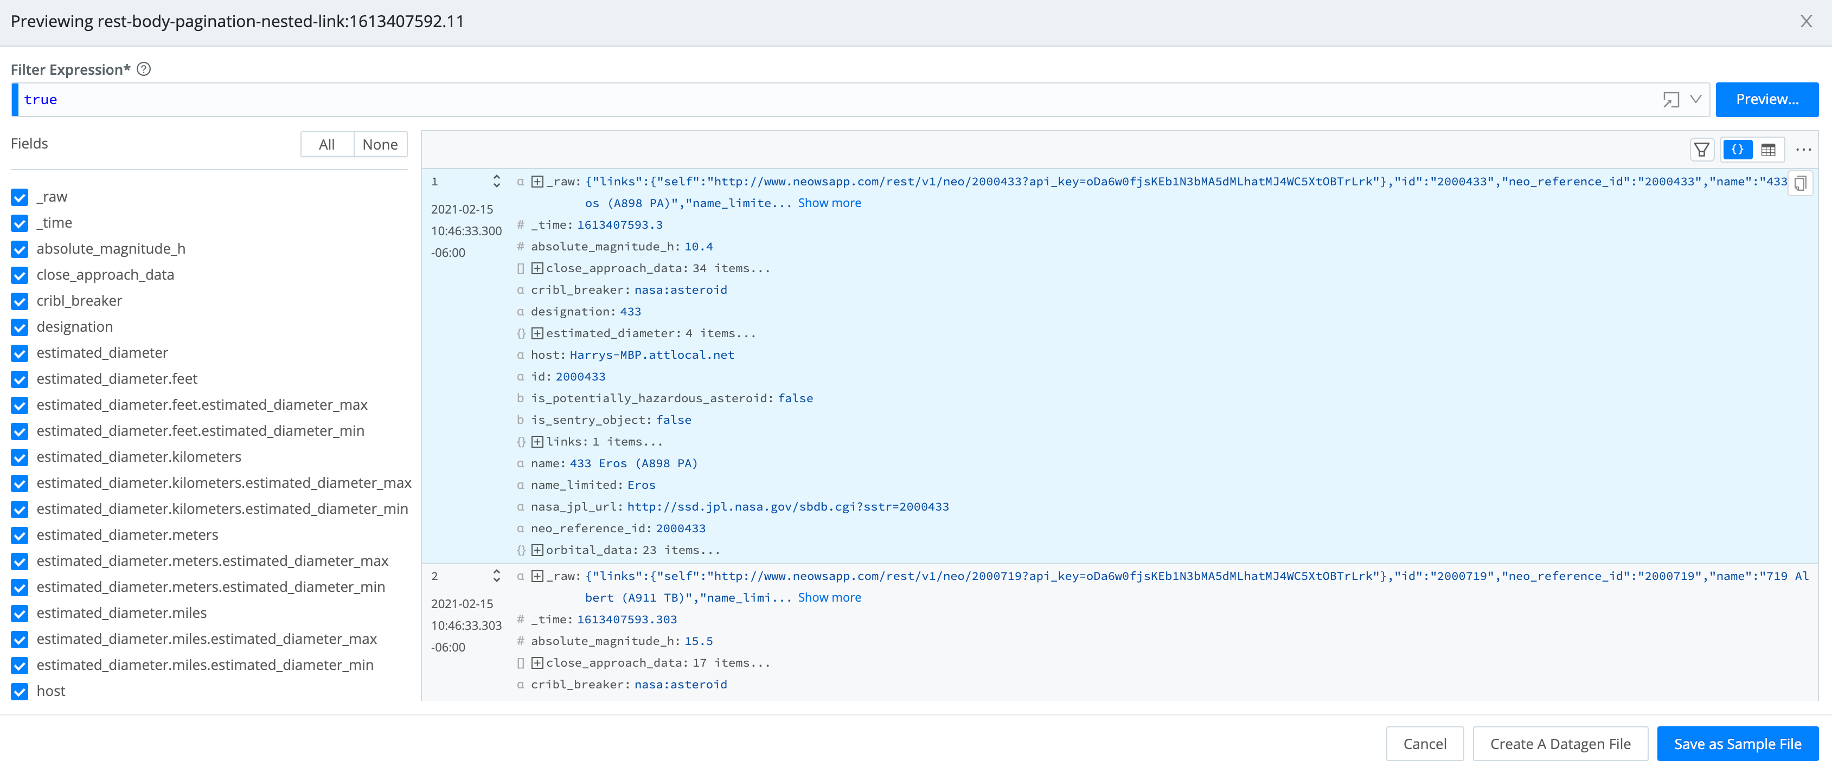Open filter expression expand editor icon
The height and width of the screenshot is (761, 1832).
1670,100
